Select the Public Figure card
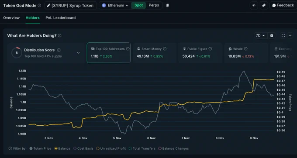 pos(200,53)
